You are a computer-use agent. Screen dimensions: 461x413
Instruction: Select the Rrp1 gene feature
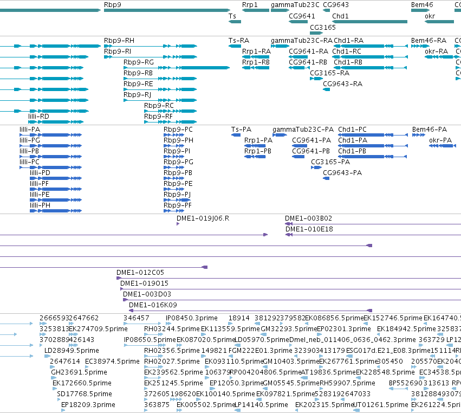[x=256, y=10]
